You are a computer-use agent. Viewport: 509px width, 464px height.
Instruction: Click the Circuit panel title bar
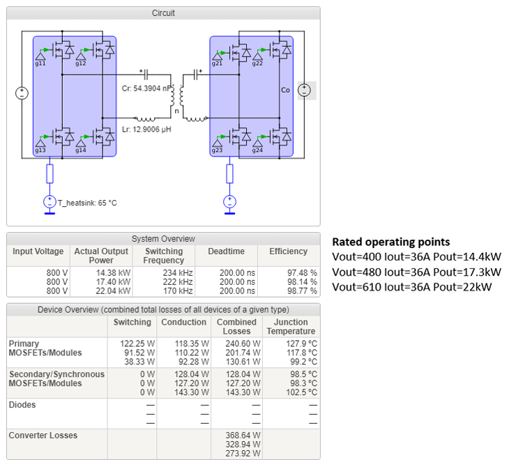click(x=163, y=13)
